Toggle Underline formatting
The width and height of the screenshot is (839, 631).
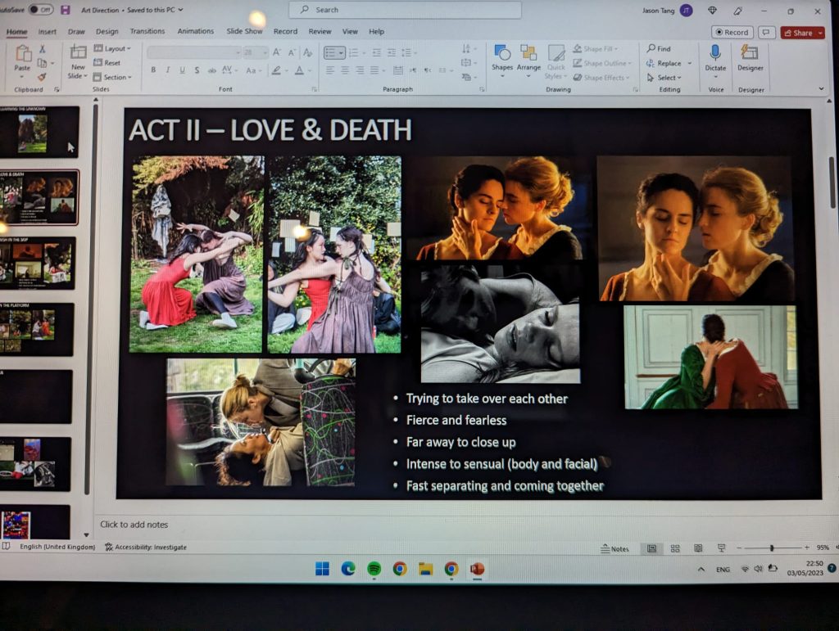pyautogui.click(x=183, y=70)
